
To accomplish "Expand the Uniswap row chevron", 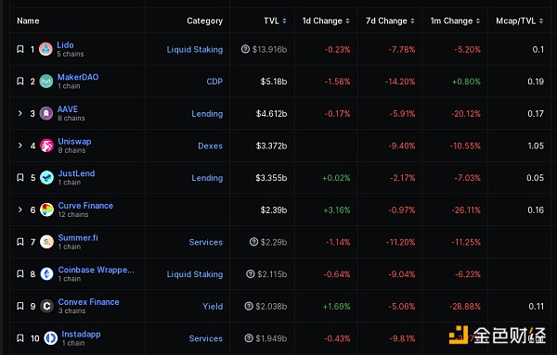I will (20, 146).
